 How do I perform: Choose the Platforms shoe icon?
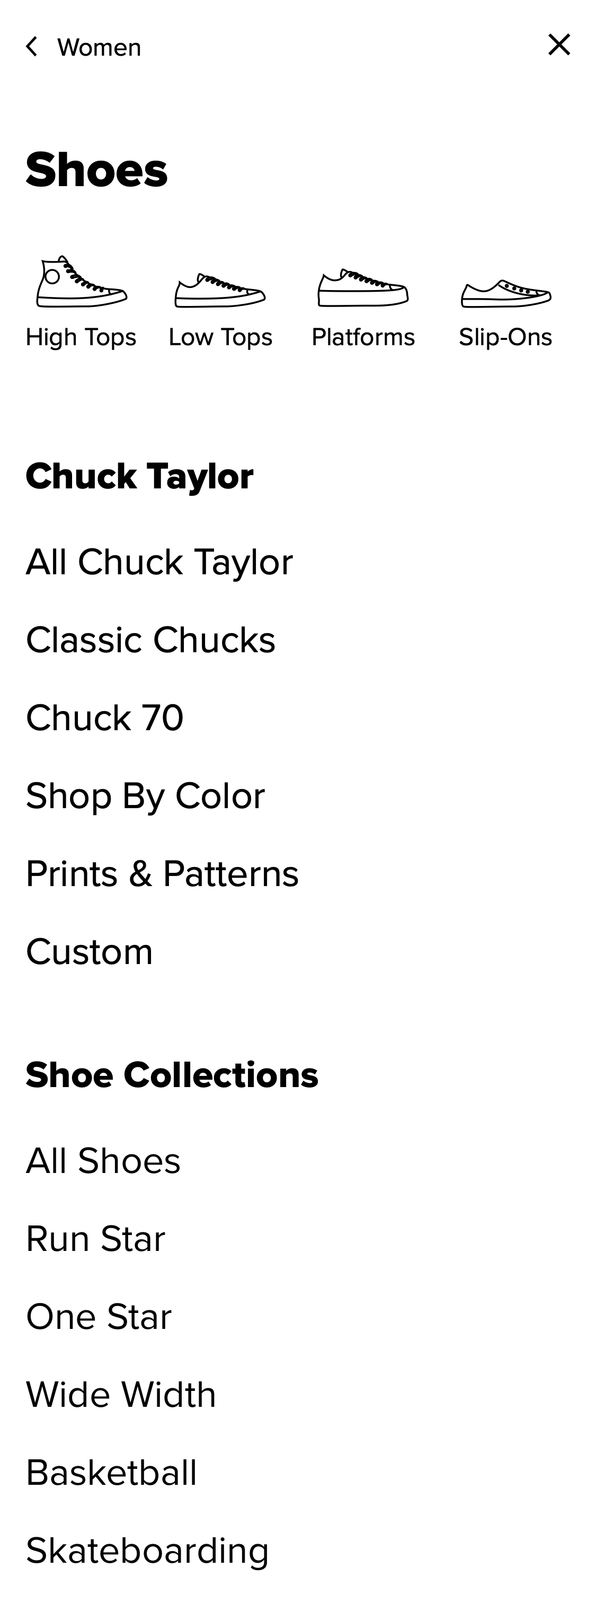(x=363, y=288)
